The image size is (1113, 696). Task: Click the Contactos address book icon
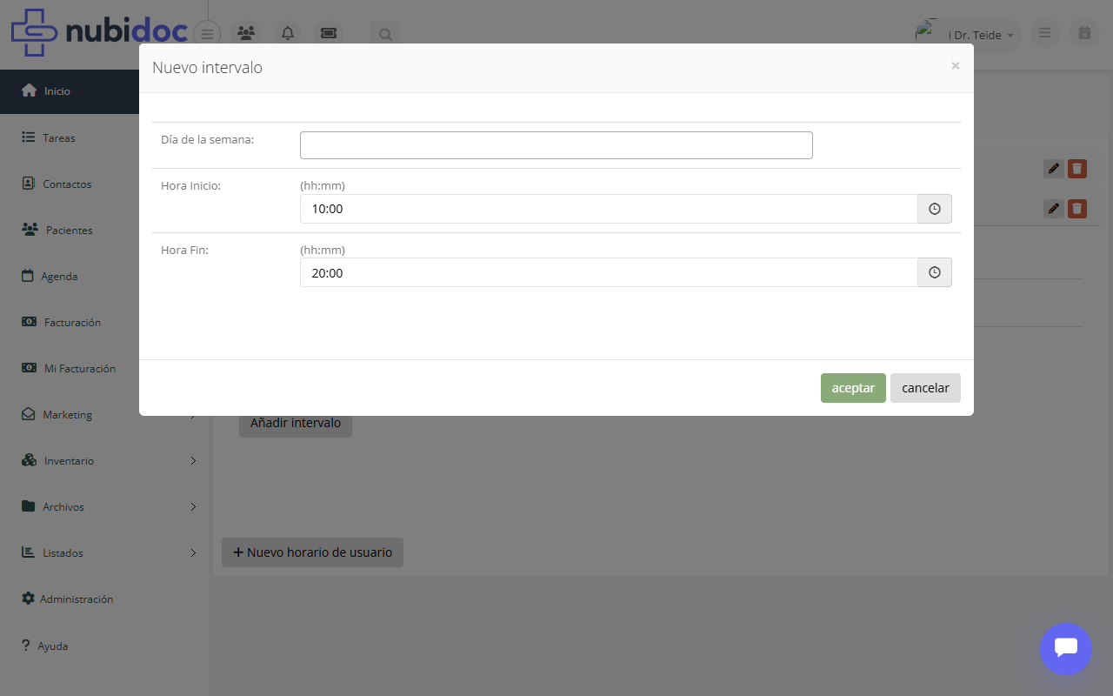pyautogui.click(x=28, y=184)
